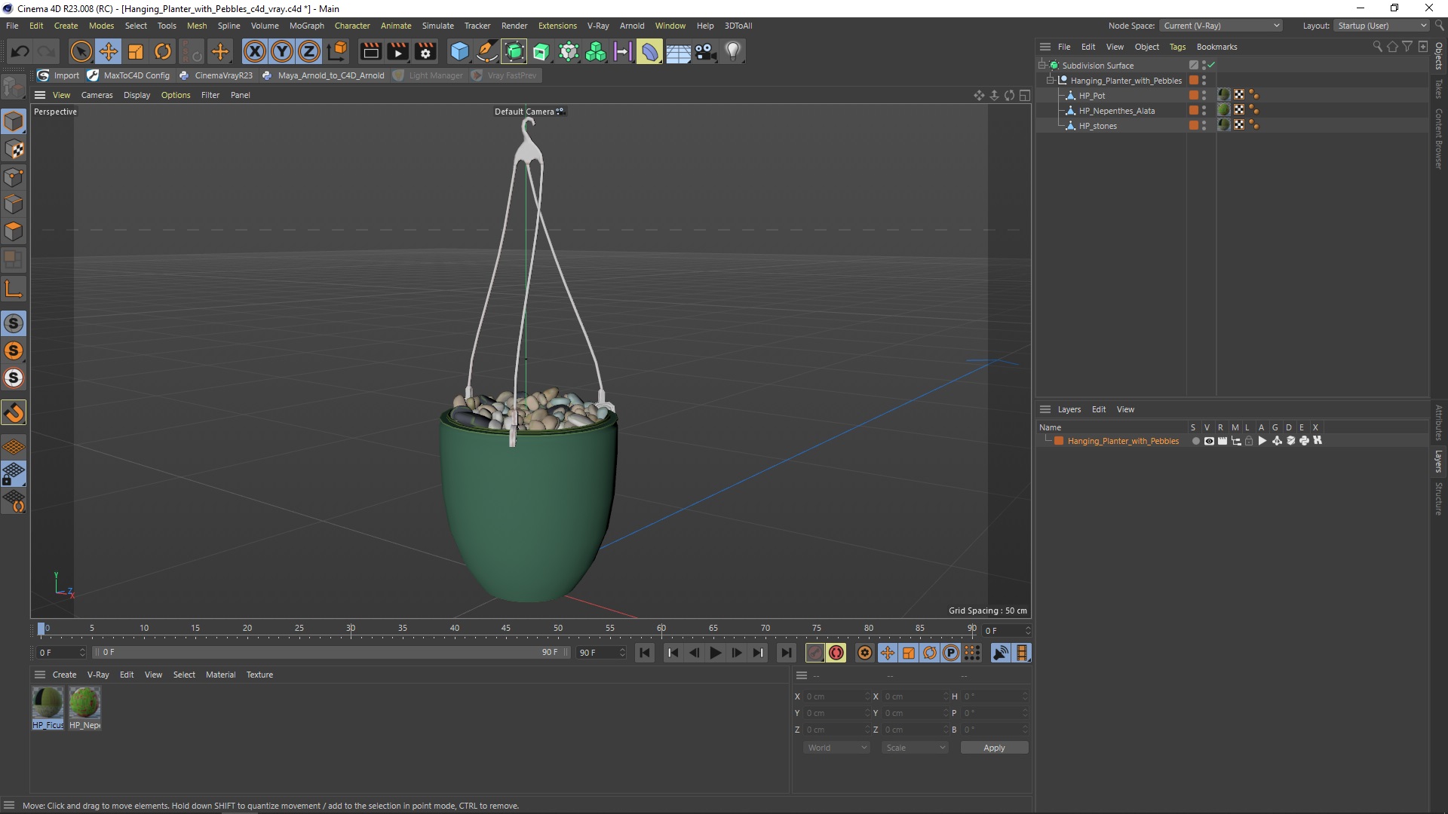Open the viewport hamburger menu
Screen dimensions: 1448x814
[x=40, y=95]
